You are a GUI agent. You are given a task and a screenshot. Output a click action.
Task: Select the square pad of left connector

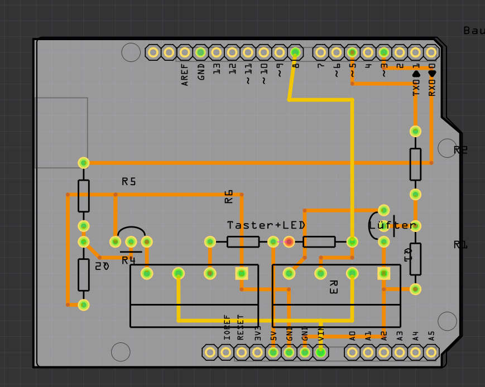click(x=242, y=273)
